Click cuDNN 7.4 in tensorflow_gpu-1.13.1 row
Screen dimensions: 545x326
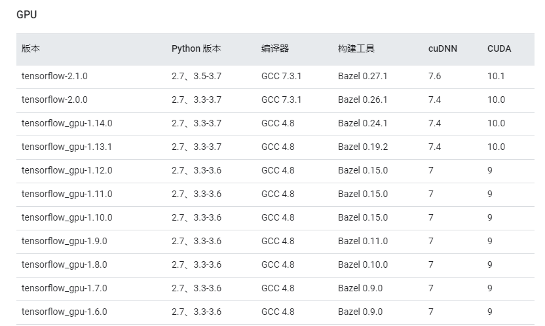[434, 147]
